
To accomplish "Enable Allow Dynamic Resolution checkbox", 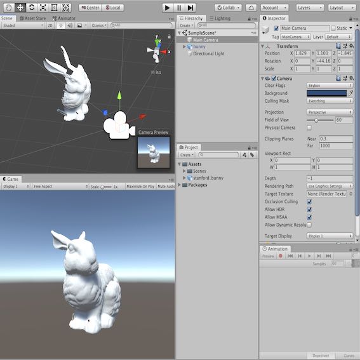I will [x=309, y=225].
